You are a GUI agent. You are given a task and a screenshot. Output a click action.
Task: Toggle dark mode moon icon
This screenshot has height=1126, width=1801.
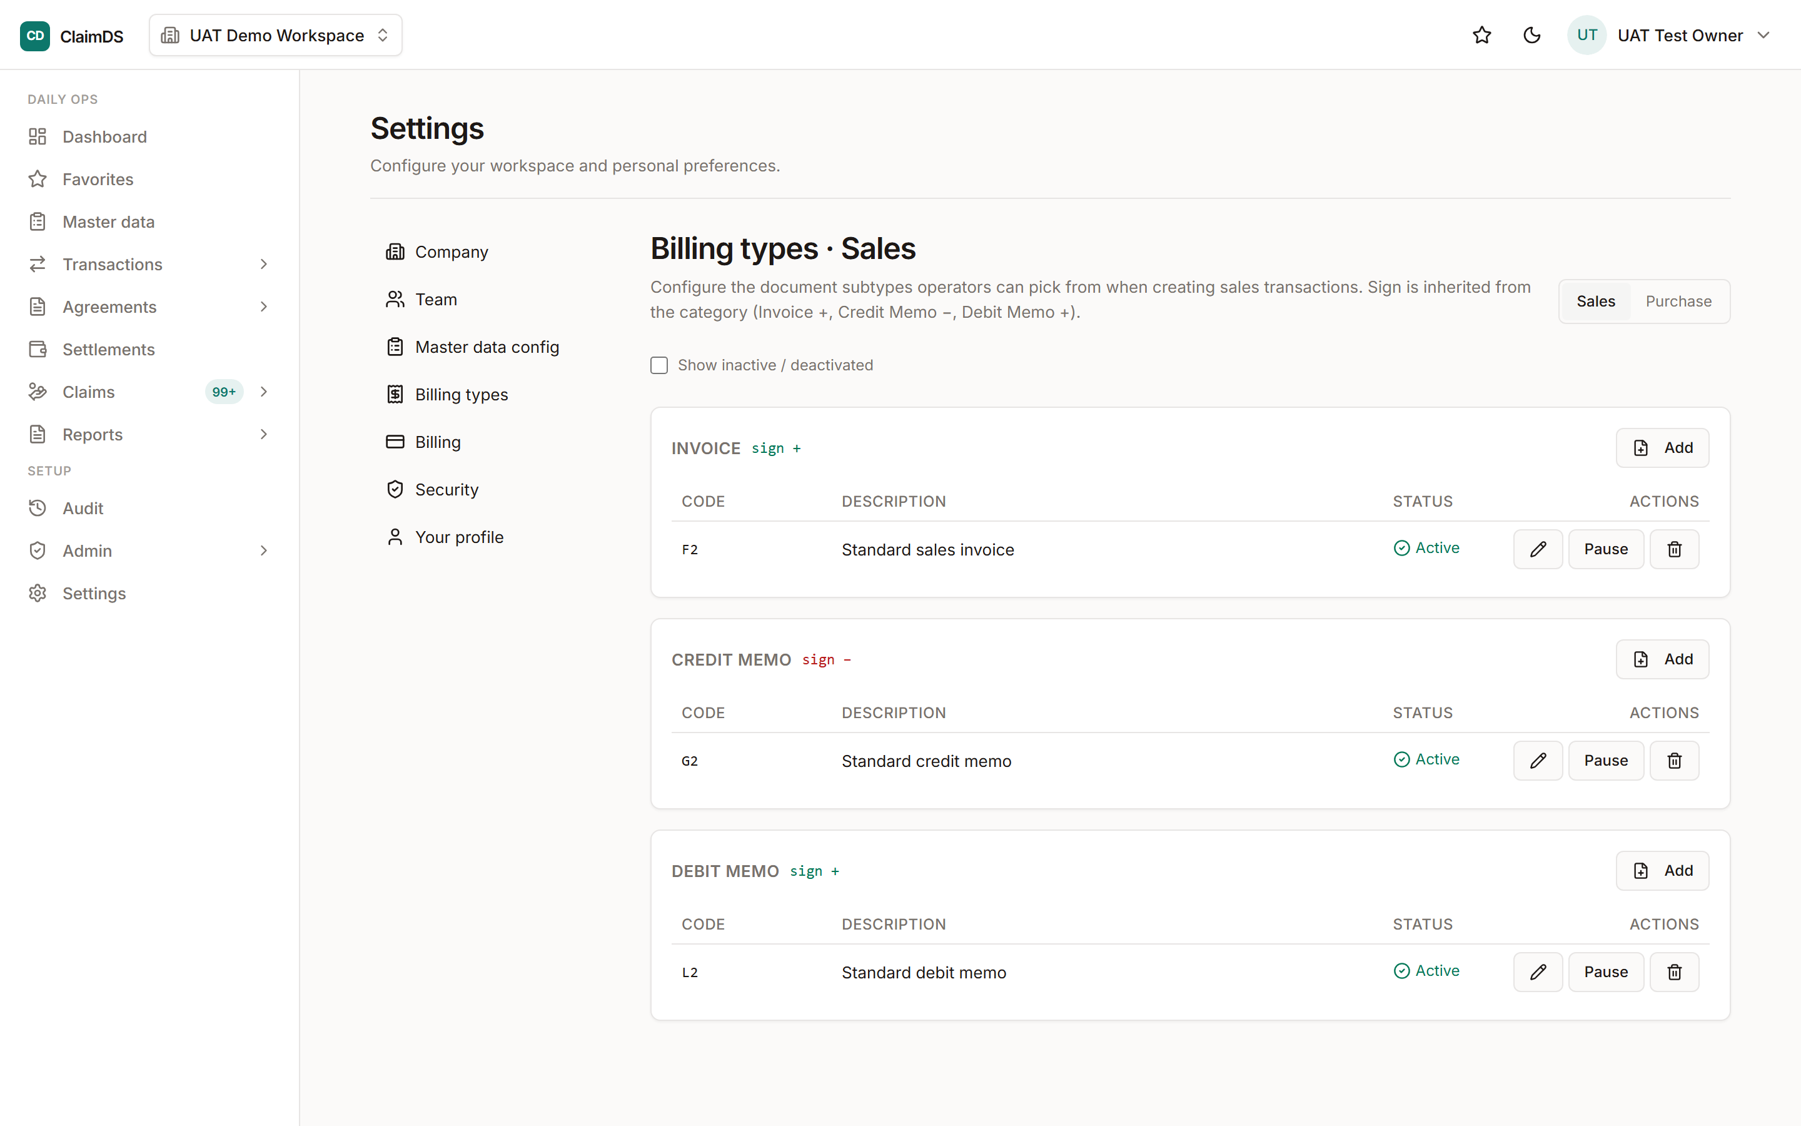click(1531, 35)
